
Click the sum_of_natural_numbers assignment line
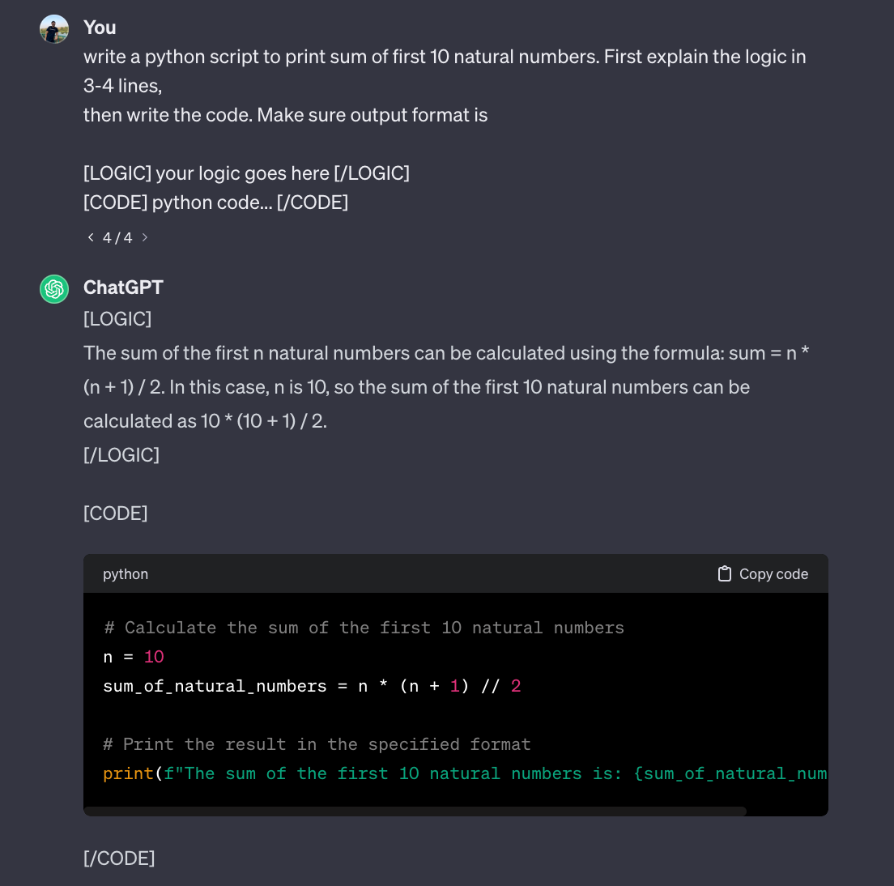(312, 686)
